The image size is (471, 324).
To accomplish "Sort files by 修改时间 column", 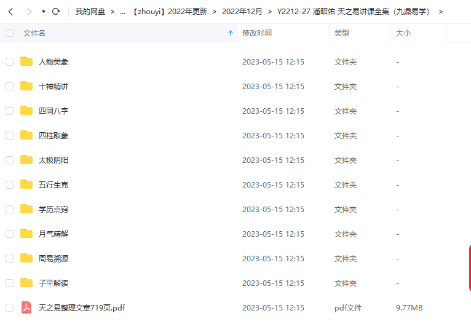I will pyautogui.click(x=257, y=33).
